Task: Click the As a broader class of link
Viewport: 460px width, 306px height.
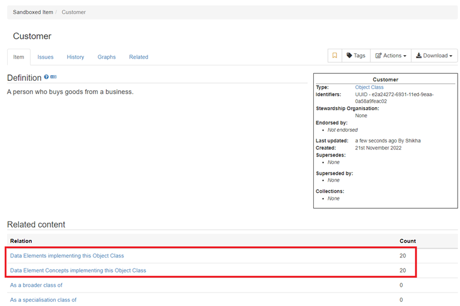Action: [36, 285]
